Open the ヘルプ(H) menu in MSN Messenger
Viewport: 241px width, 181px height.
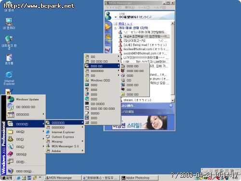(160, 8)
